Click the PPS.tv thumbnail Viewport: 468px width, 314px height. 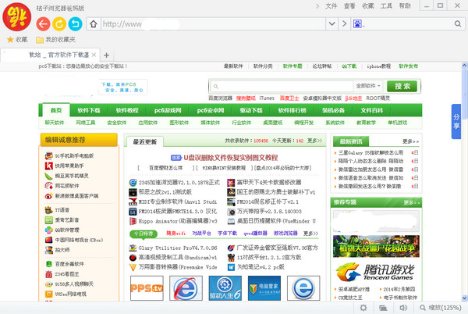click(x=147, y=288)
